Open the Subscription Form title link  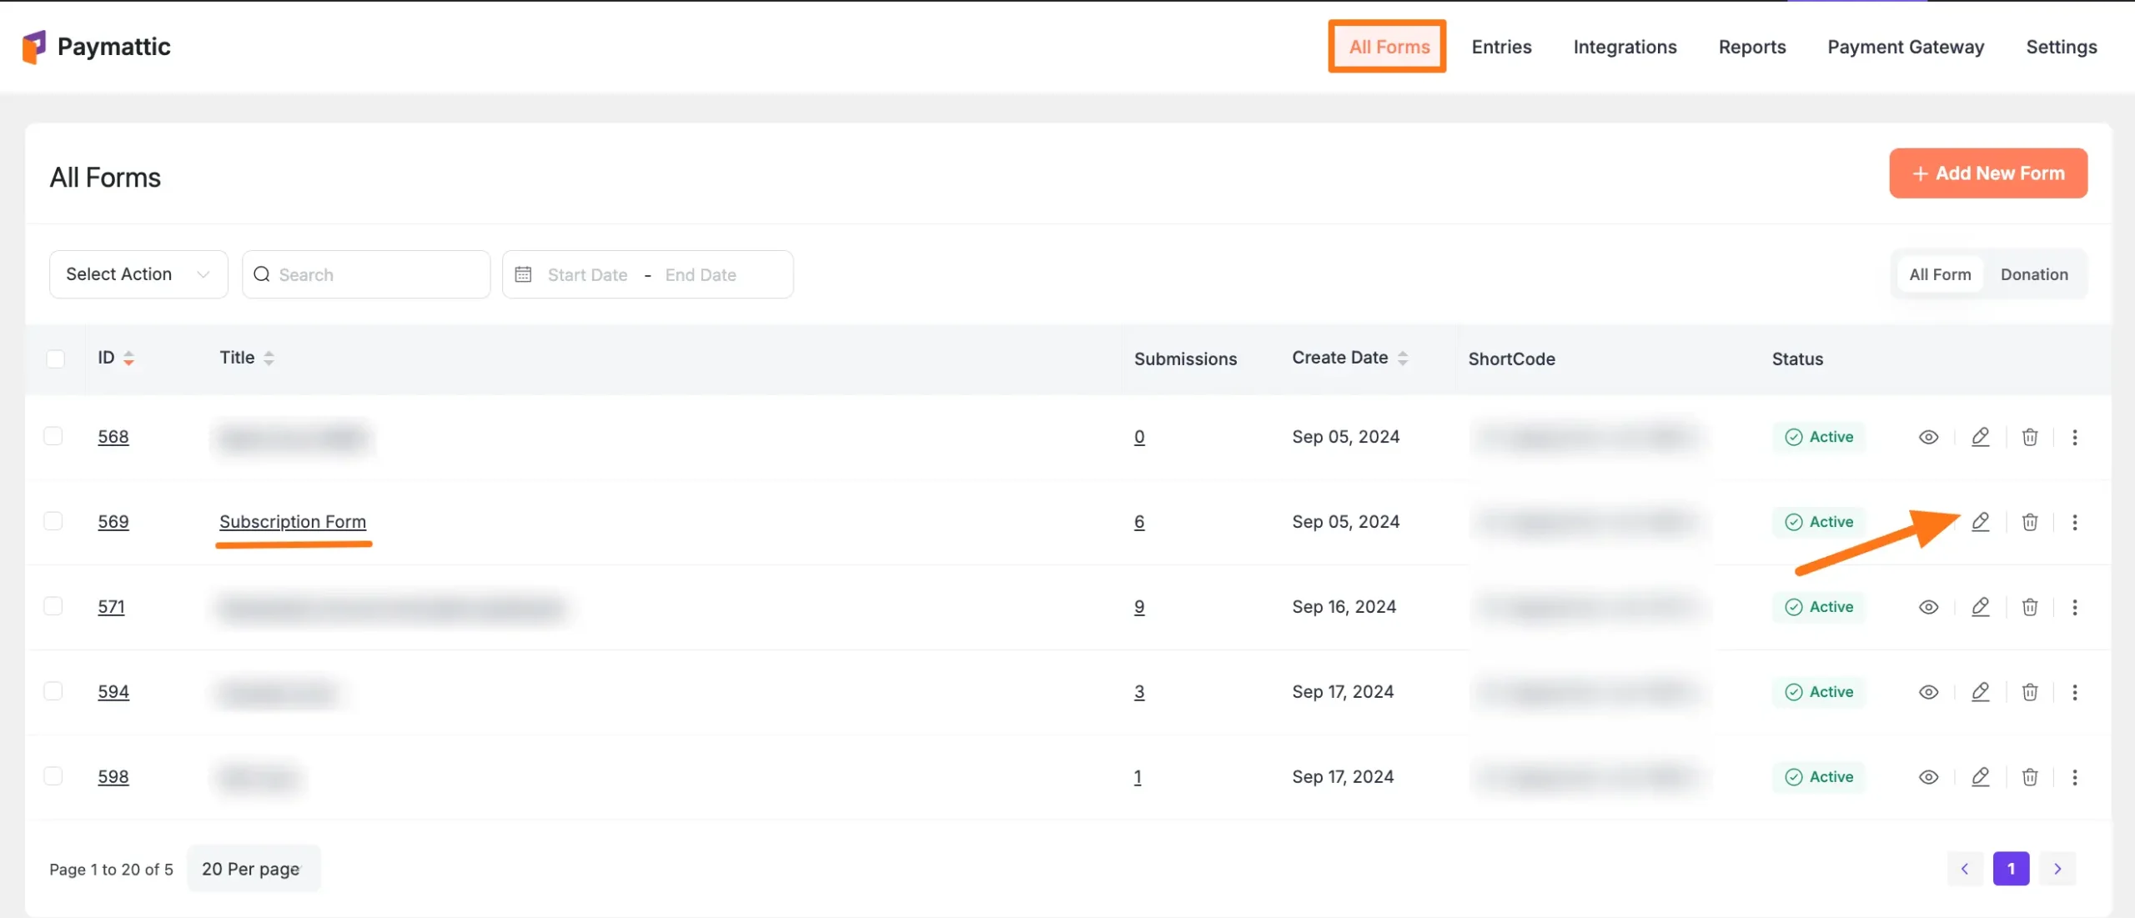(x=293, y=522)
